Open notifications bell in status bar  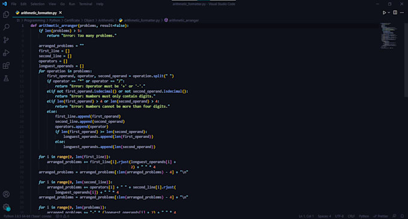[402, 216]
